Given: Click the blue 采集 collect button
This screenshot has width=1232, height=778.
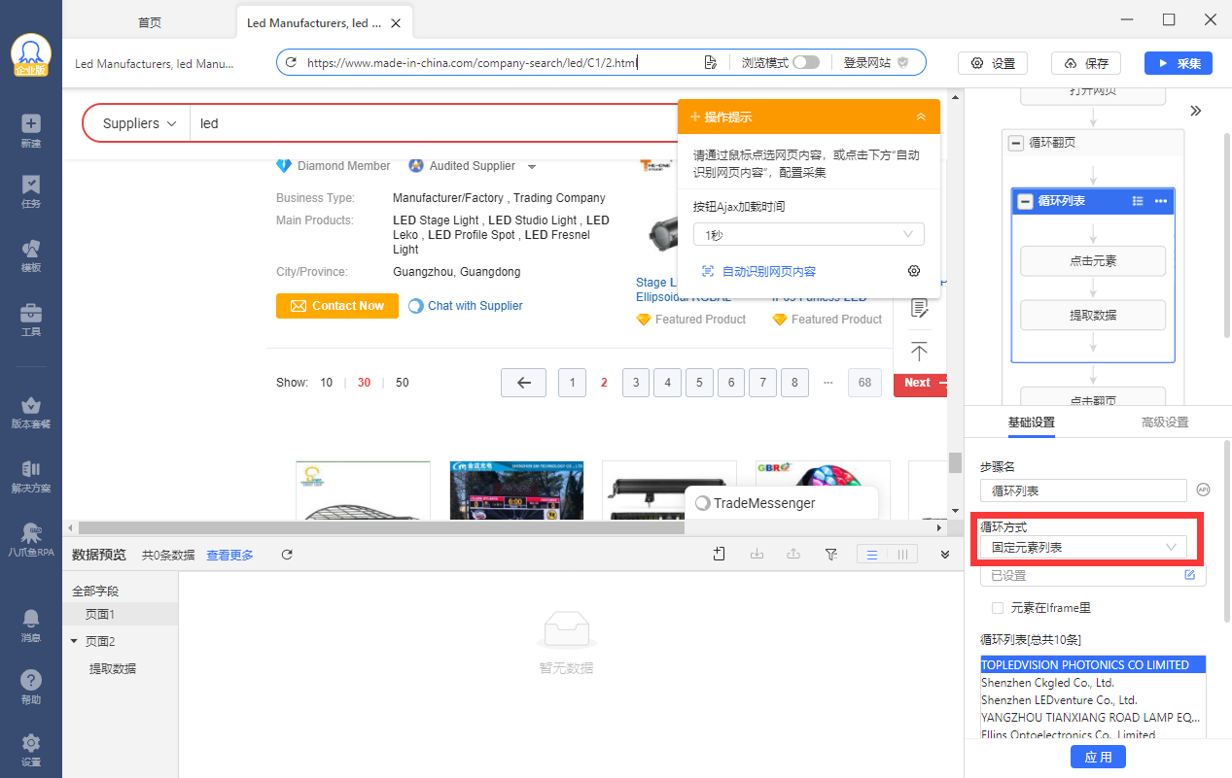Looking at the screenshot, I should [1178, 63].
